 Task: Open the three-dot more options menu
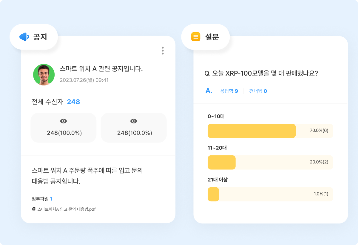[163, 50]
